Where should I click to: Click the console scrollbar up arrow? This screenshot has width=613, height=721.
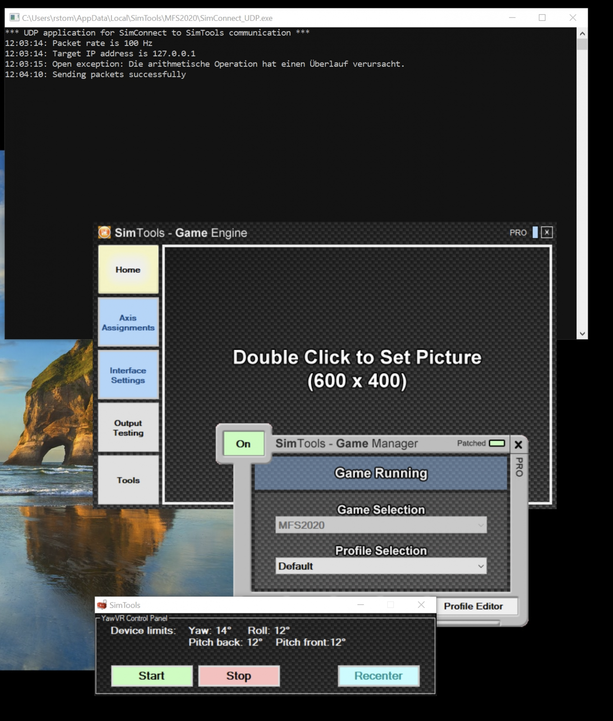click(582, 33)
